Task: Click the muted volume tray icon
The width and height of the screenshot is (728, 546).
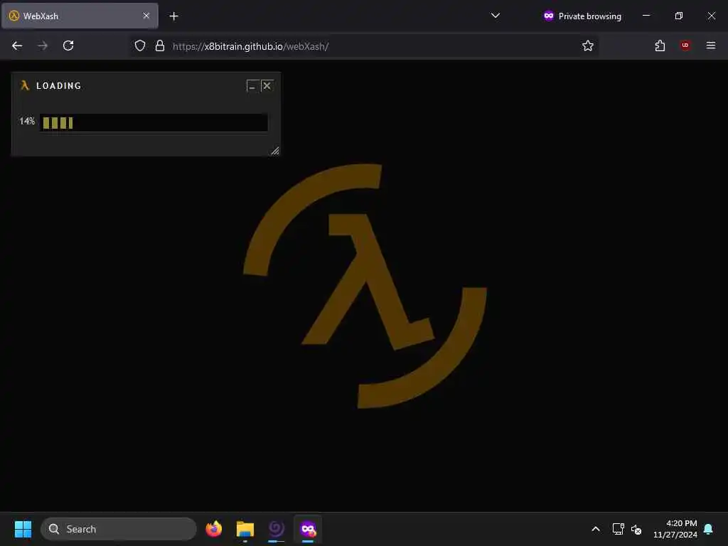Action: [636, 529]
